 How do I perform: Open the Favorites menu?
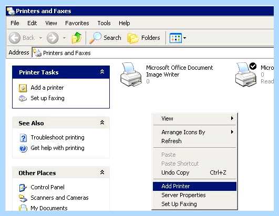coord(77,23)
